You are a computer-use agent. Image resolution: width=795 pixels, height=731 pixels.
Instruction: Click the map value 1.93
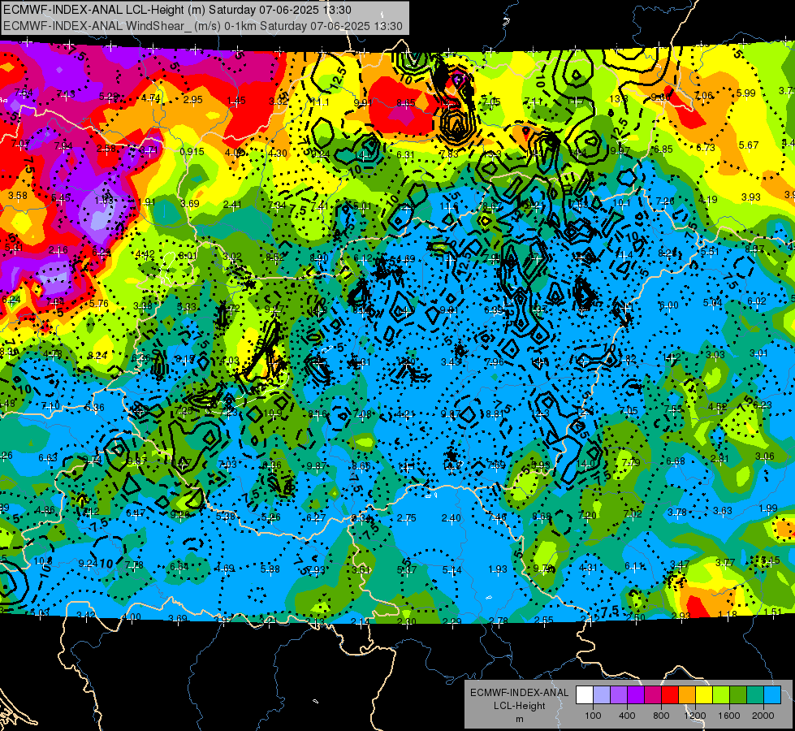[x=497, y=569]
